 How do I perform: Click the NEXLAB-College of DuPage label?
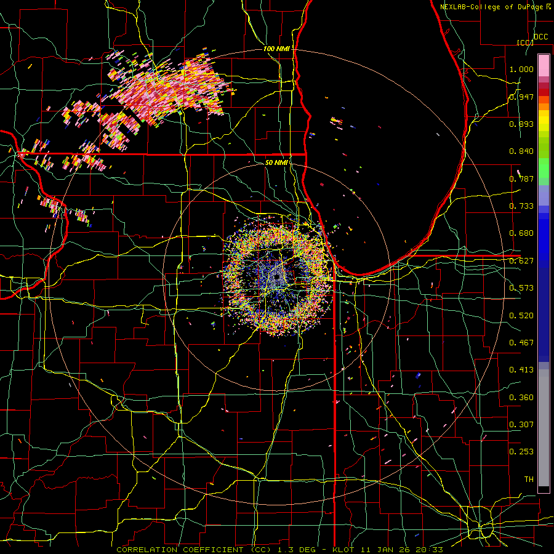492,7
